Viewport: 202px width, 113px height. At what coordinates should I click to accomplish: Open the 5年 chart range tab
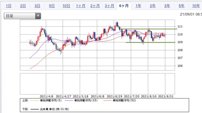coord(182,6)
